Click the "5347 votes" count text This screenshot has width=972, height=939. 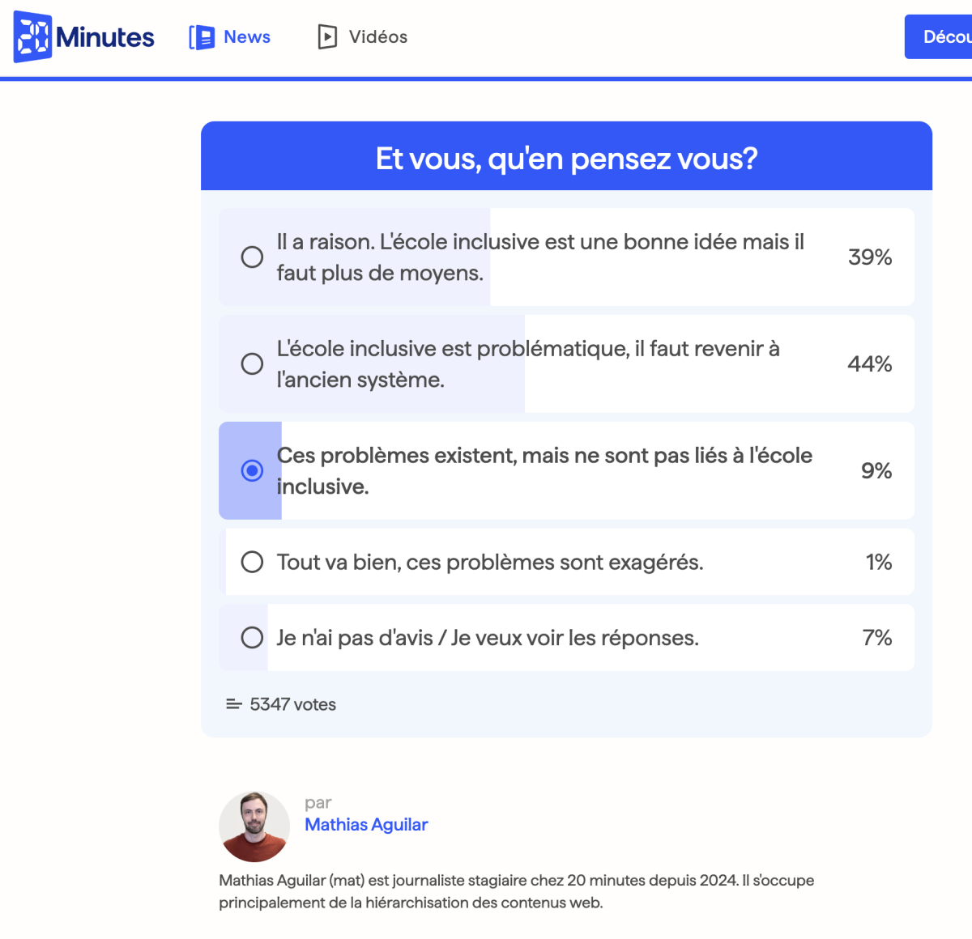tap(292, 704)
